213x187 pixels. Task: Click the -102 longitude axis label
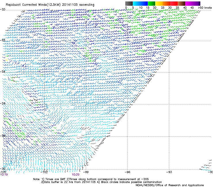44,172
